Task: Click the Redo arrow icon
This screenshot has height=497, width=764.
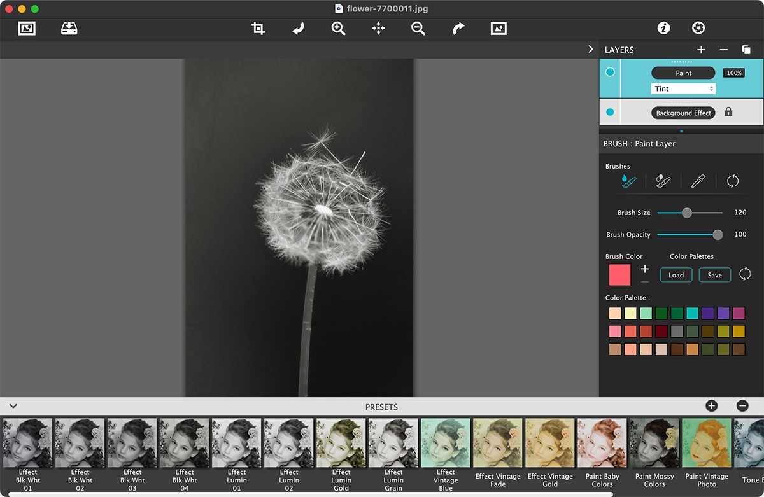Action: [x=458, y=28]
